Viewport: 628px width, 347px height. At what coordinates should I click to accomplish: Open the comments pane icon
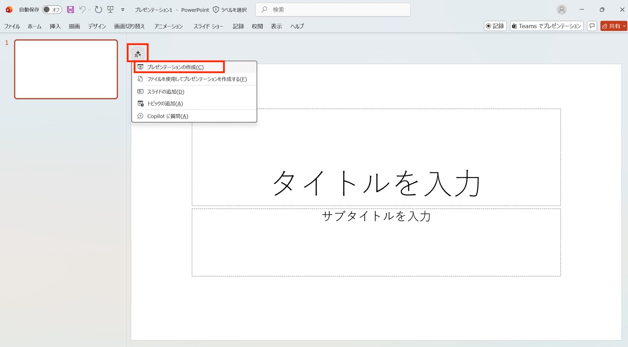coord(592,26)
